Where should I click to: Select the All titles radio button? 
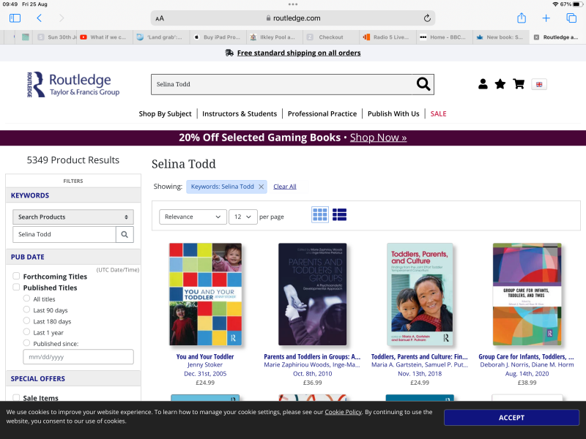[26, 299]
